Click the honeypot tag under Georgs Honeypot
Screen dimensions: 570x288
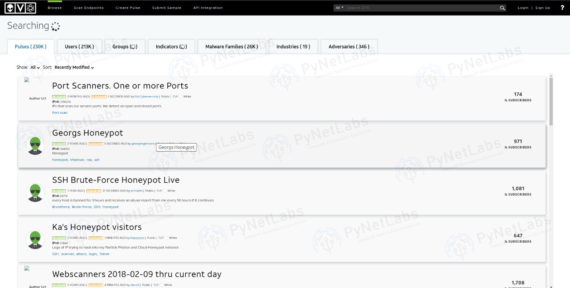[60, 160]
